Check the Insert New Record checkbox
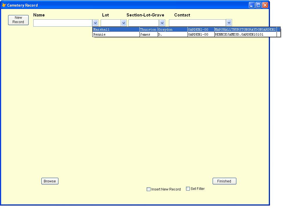 (x=149, y=189)
